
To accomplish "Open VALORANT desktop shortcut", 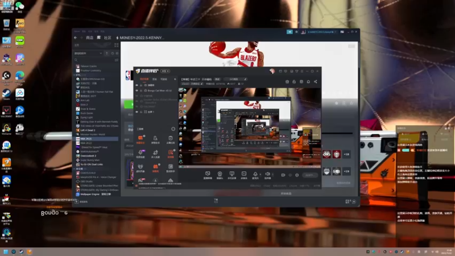I will (6, 112).
